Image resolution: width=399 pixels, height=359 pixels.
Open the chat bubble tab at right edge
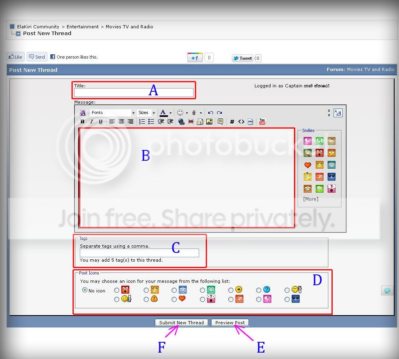pos(387,290)
